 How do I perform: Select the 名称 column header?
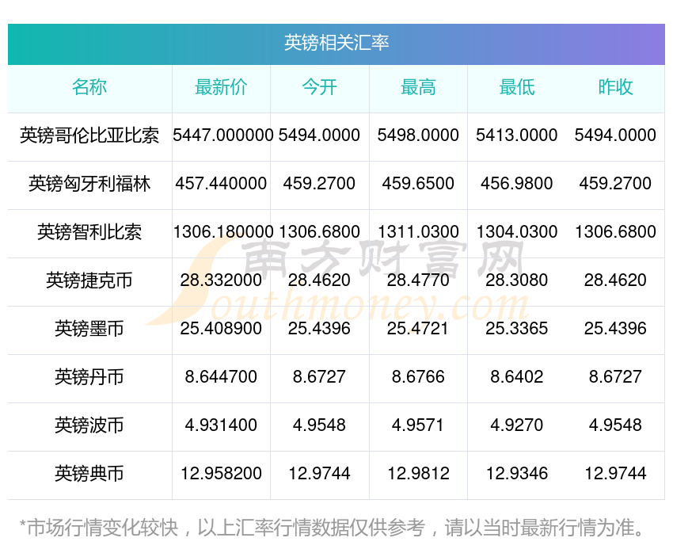click(x=89, y=87)
